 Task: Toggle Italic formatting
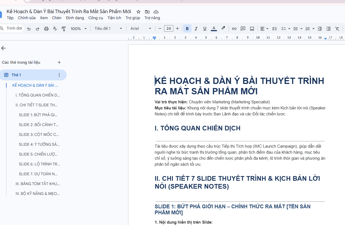point(196,29)
